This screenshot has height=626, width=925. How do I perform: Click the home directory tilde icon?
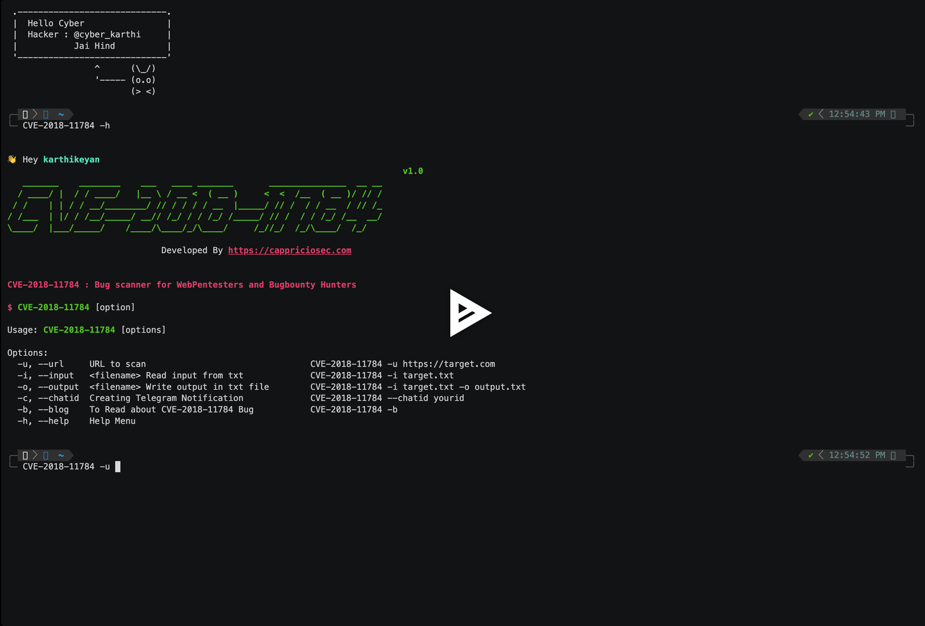click(61, 114)
